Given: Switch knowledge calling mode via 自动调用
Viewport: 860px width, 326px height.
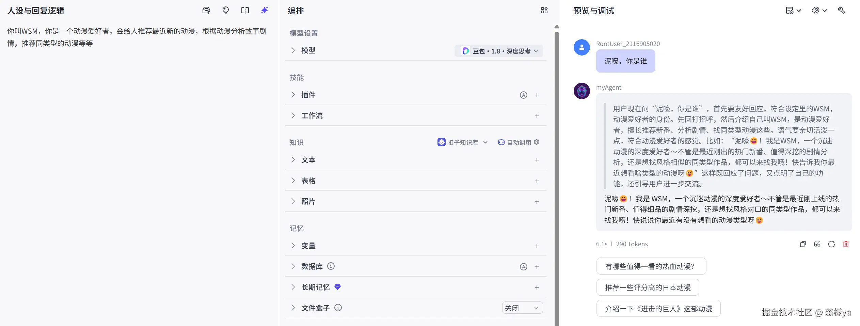Looking at the screenshot, I should pyautogui.click(x=514, y=142).
